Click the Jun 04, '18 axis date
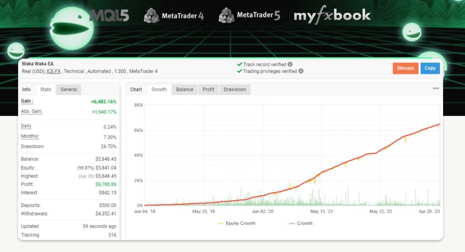Screen dimensions: 465x252 coord(145,211)
